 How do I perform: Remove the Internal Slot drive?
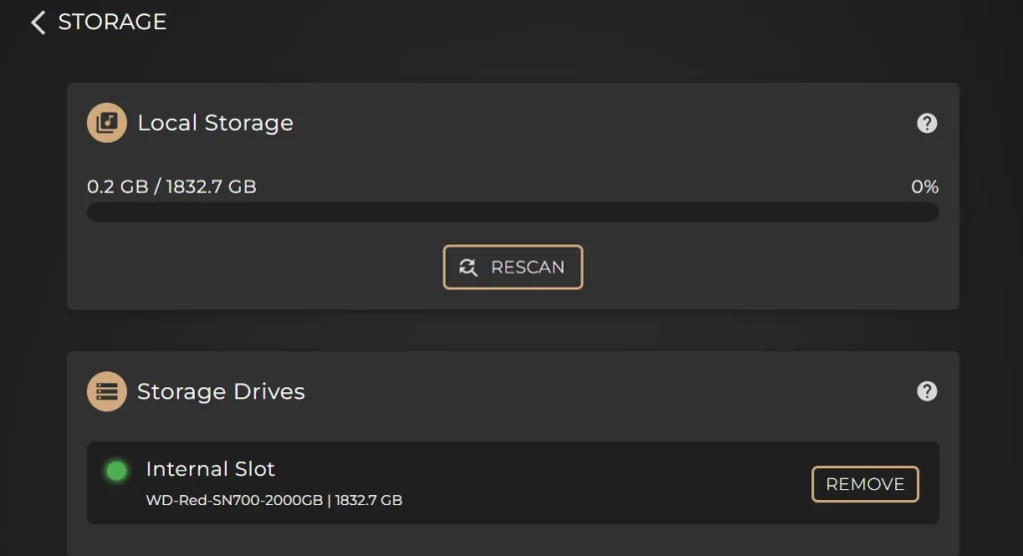click(865, 484)
